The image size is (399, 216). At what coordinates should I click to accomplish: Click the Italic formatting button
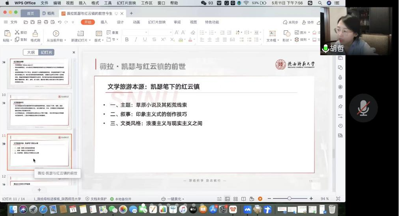click(x=136, y=39)
